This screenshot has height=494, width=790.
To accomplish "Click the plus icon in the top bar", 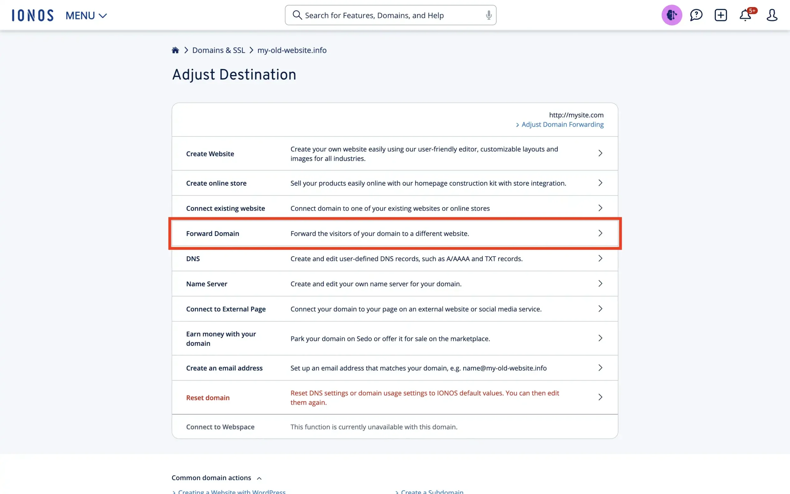I will pyautogui.click(x=721, y=15).
